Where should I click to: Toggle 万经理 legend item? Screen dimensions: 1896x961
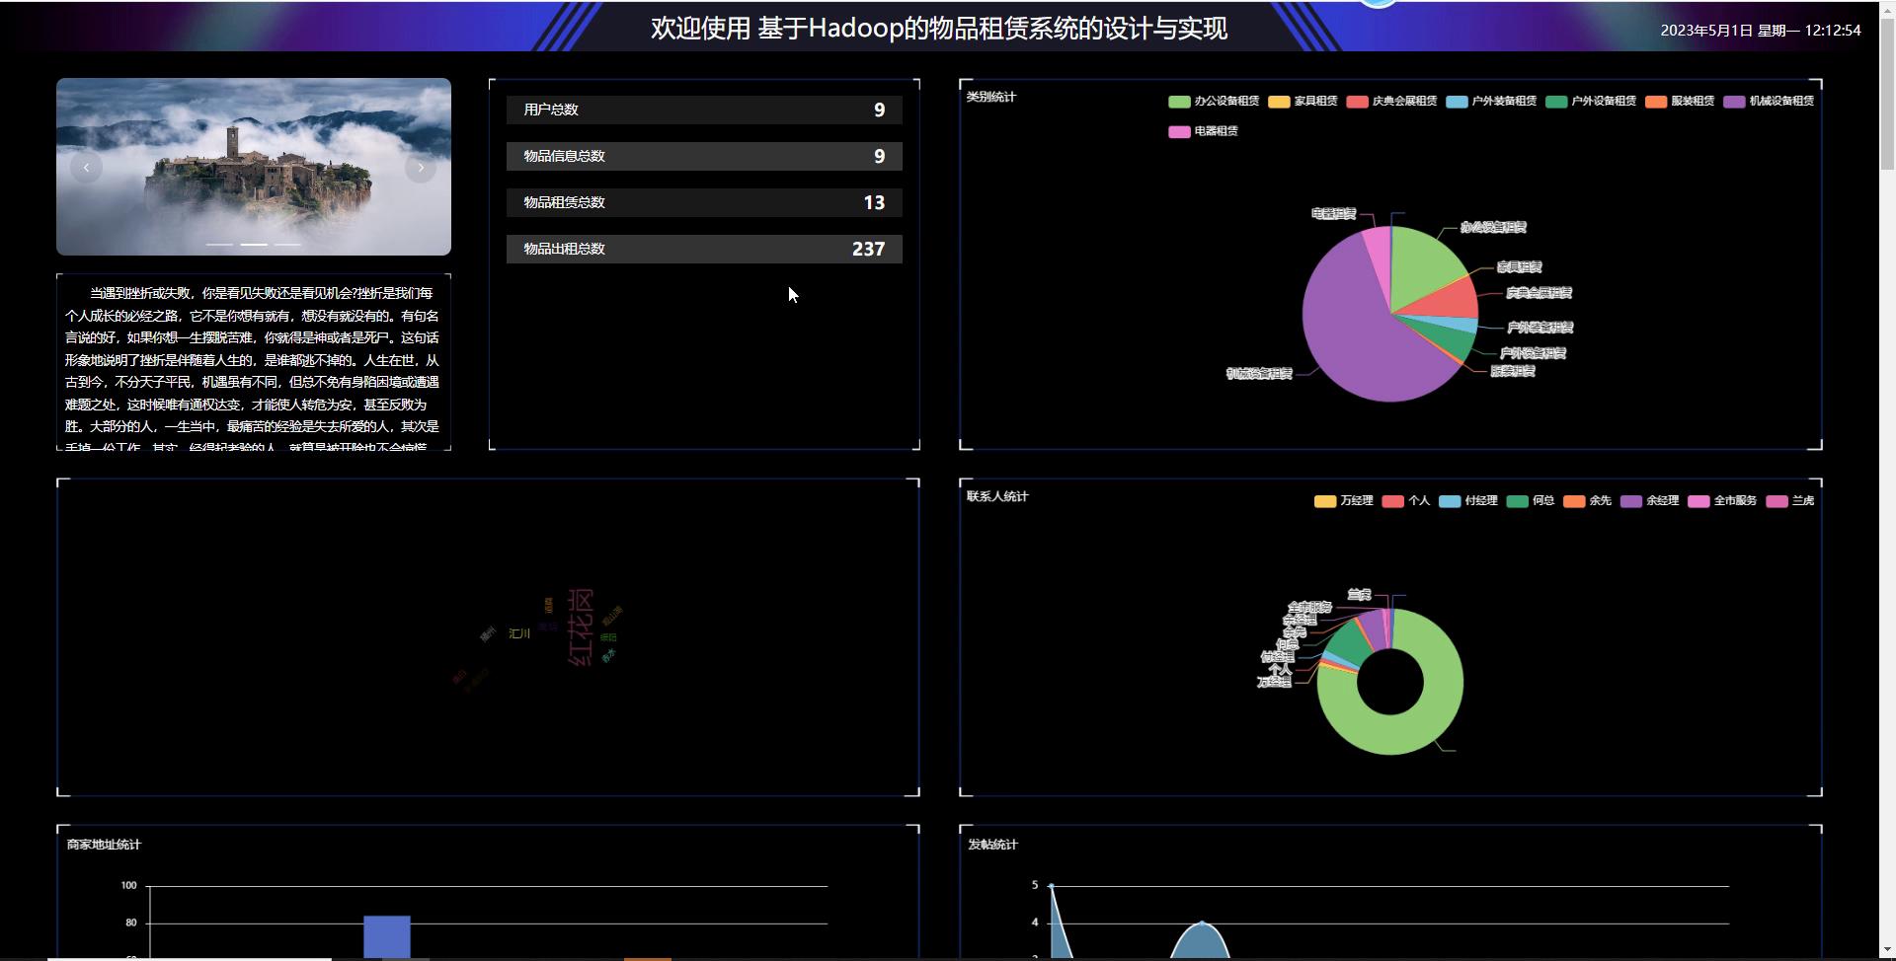point(1344,501)
